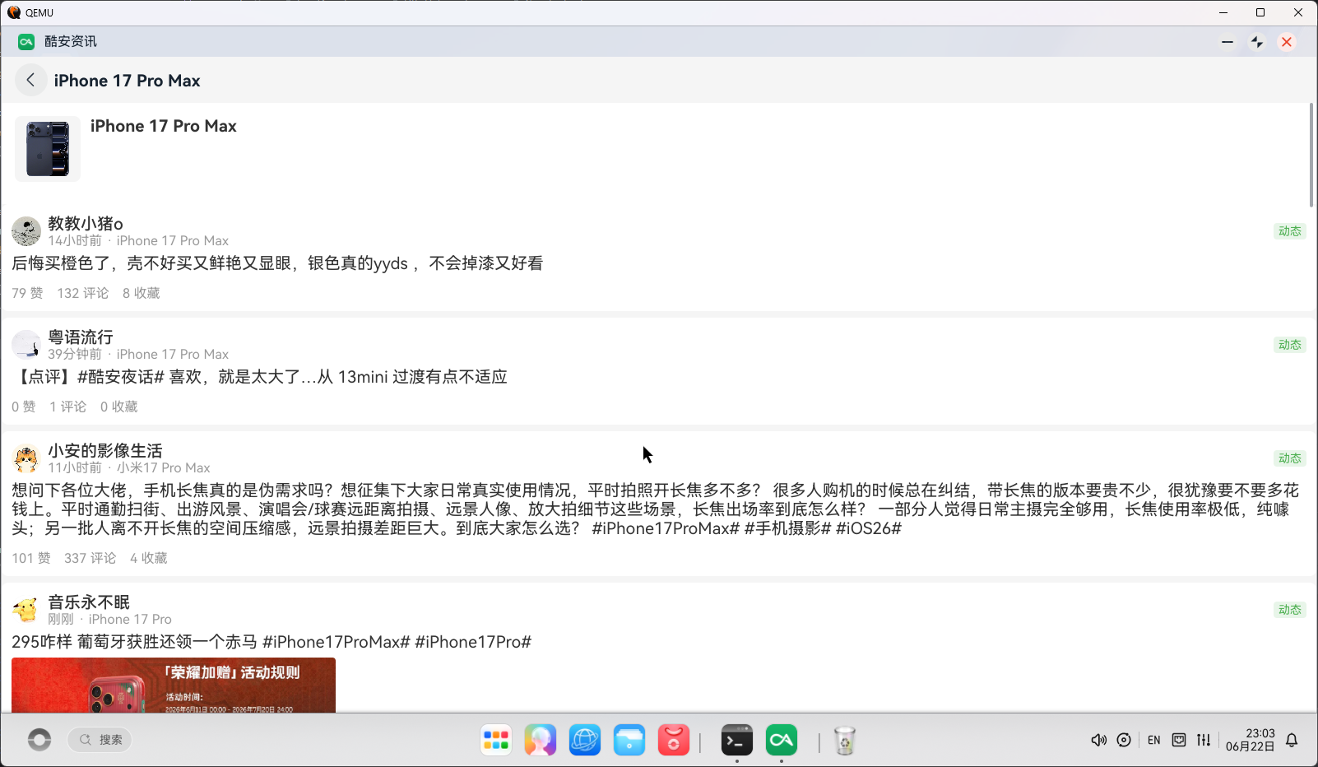Open 音乐永不眠 Pikachu avatar
Screen dimensions: 1318x767
26,610
